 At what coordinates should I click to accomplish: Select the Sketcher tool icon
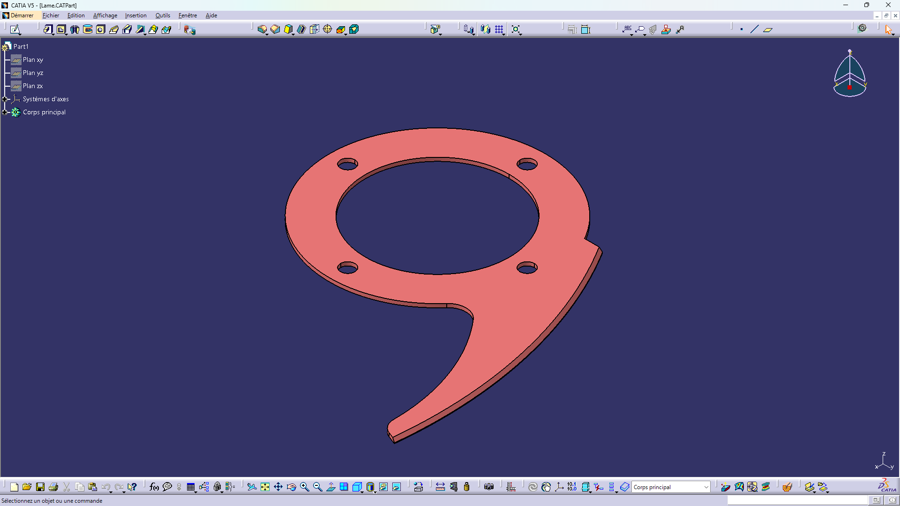pyautogui.click(x=15, y=30)
